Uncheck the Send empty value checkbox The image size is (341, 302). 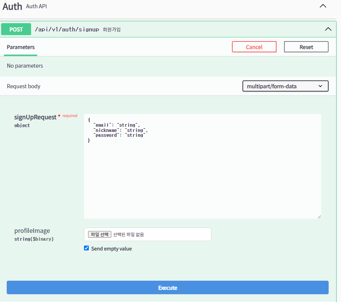point(86,248)
